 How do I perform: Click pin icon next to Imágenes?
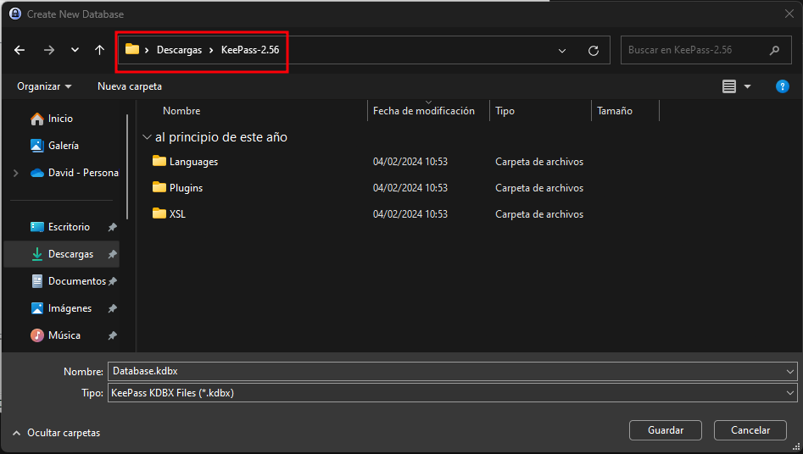click(113, 308)
